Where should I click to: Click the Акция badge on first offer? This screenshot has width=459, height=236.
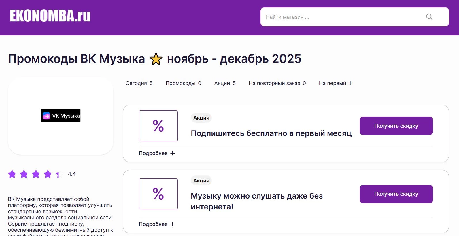coord(201,118)
